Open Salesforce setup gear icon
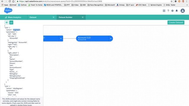Viewport: 189px width, 106px height. 172,11
